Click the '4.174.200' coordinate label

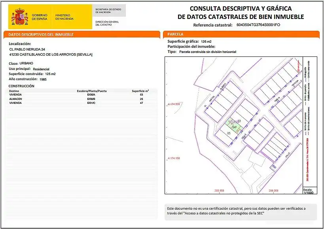click(x=174, y=104)
